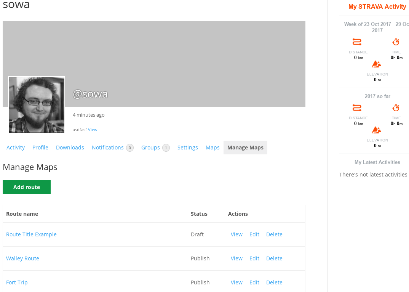
Task: Open the Downloads tab
Action: (70, 148)
